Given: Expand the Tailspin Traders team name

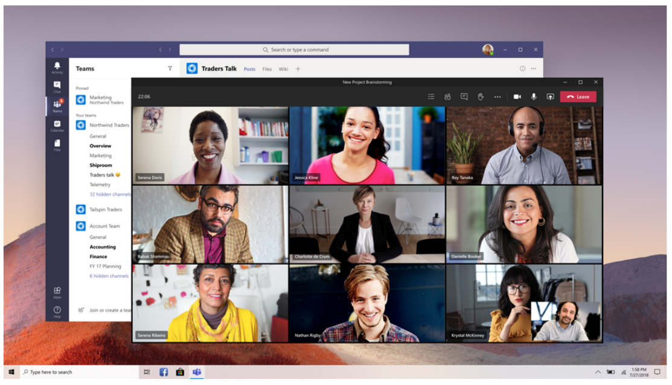Looking at the screenshot, I should click(x=106, y=210).
